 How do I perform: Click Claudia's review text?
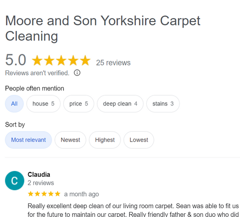[x=134, y=210]
